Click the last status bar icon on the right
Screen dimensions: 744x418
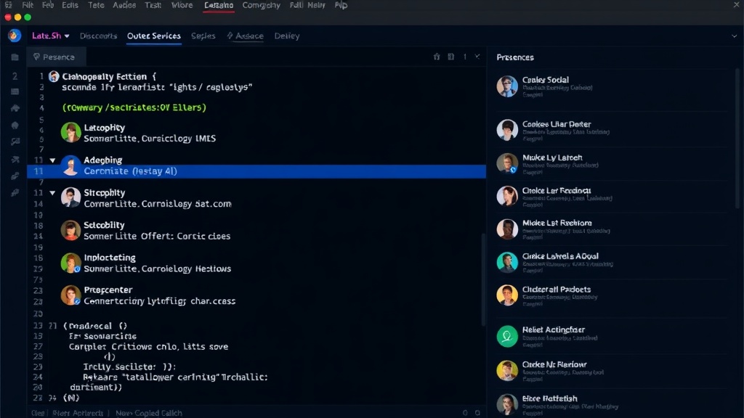tap(477, 413)
